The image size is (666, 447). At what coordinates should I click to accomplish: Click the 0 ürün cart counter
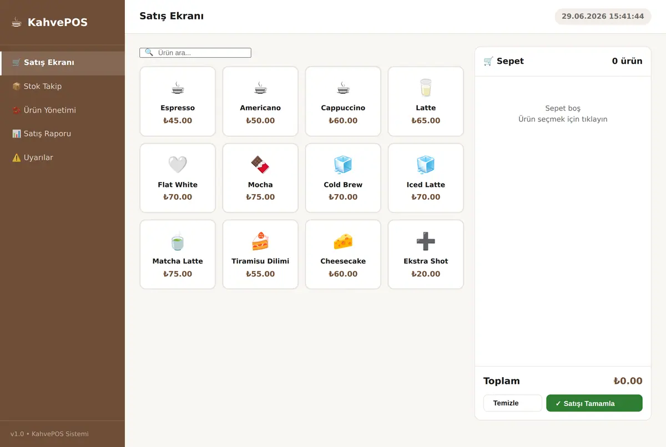click(627, 61)
